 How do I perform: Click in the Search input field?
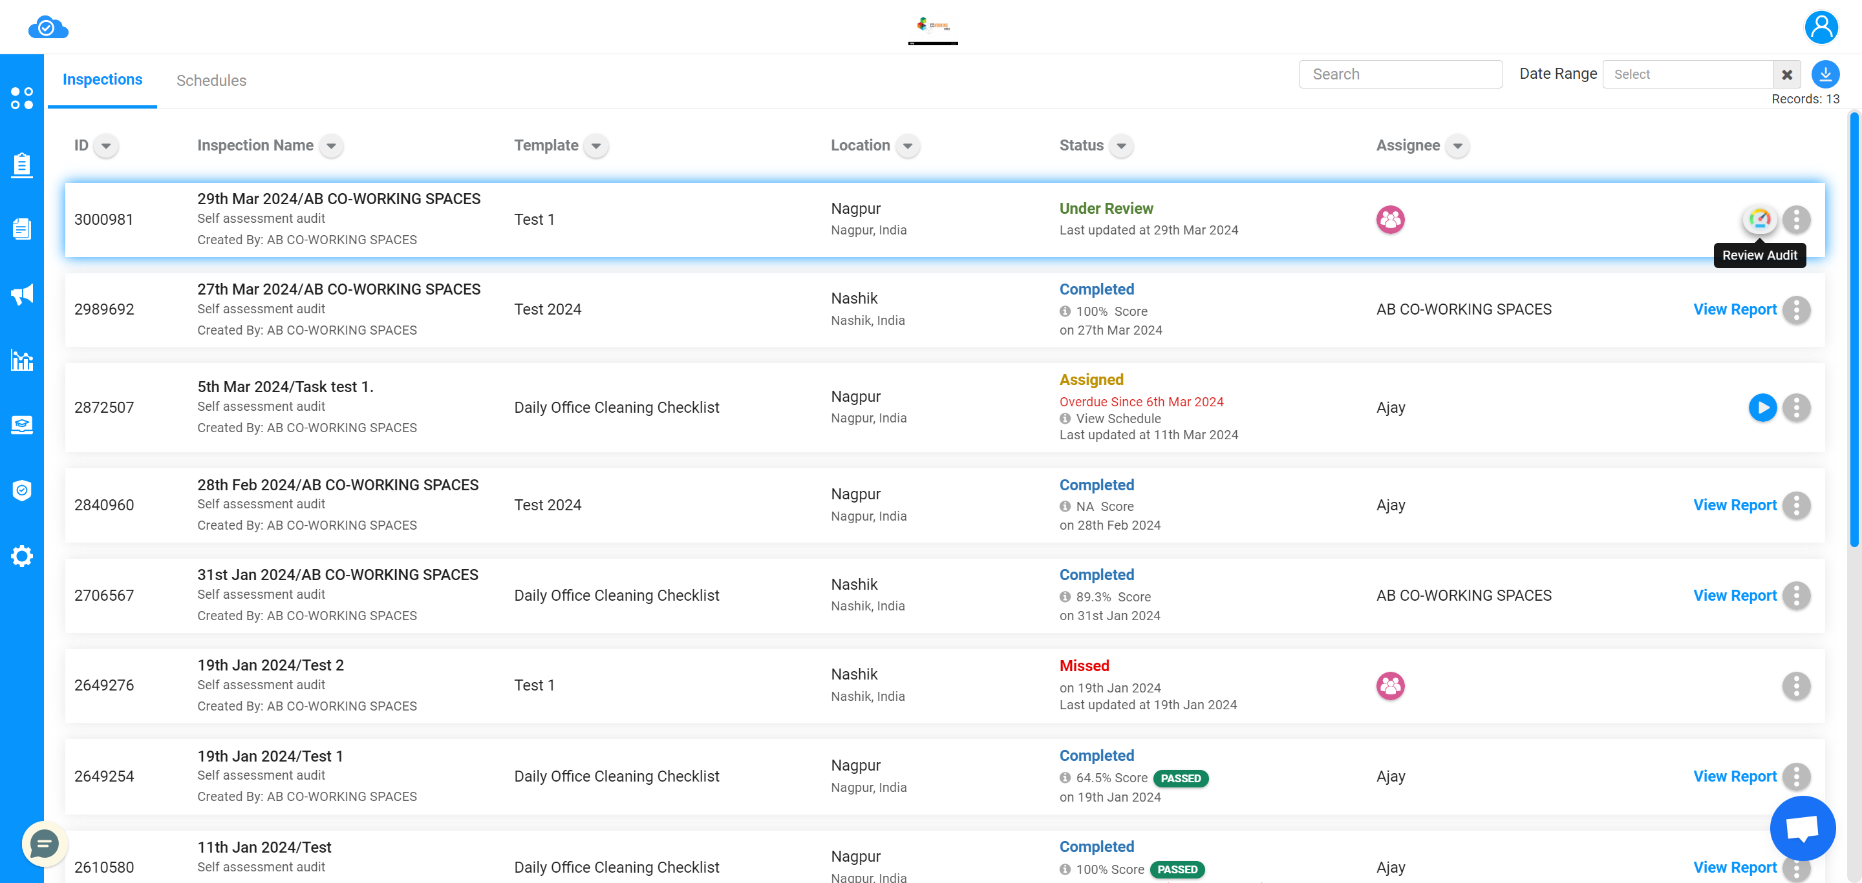point(1400,74)
